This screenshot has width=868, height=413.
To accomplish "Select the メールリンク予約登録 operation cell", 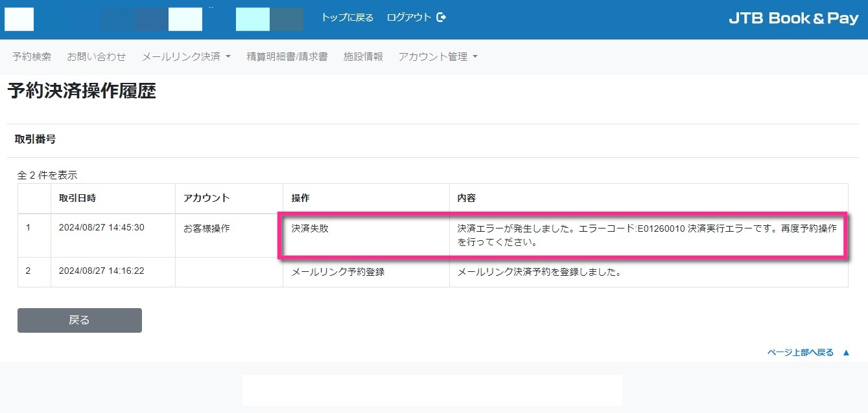I will tap(366, 273).
